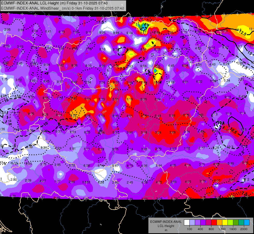Click the wind shear value '6.66'

171,82
